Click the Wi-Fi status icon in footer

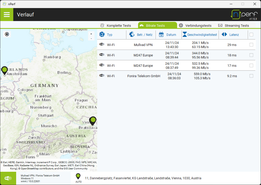(8, 178)
